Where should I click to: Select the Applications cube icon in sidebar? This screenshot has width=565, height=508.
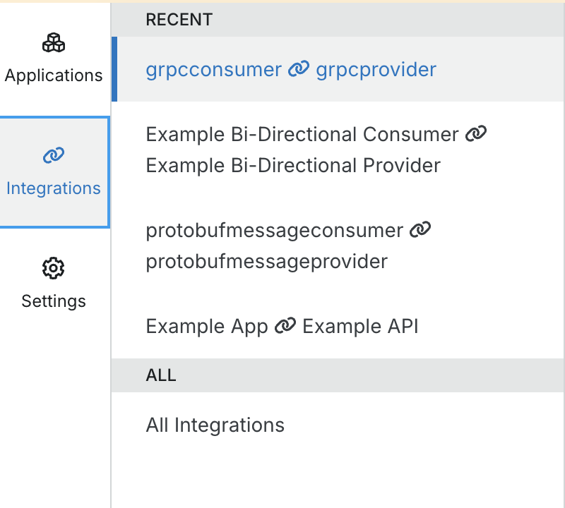point(53,43)
